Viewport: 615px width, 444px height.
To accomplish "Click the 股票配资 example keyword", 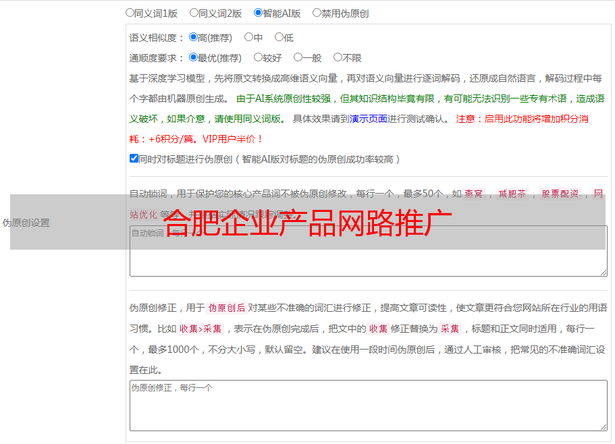I will pyautogui.click(x=560, y=194).
